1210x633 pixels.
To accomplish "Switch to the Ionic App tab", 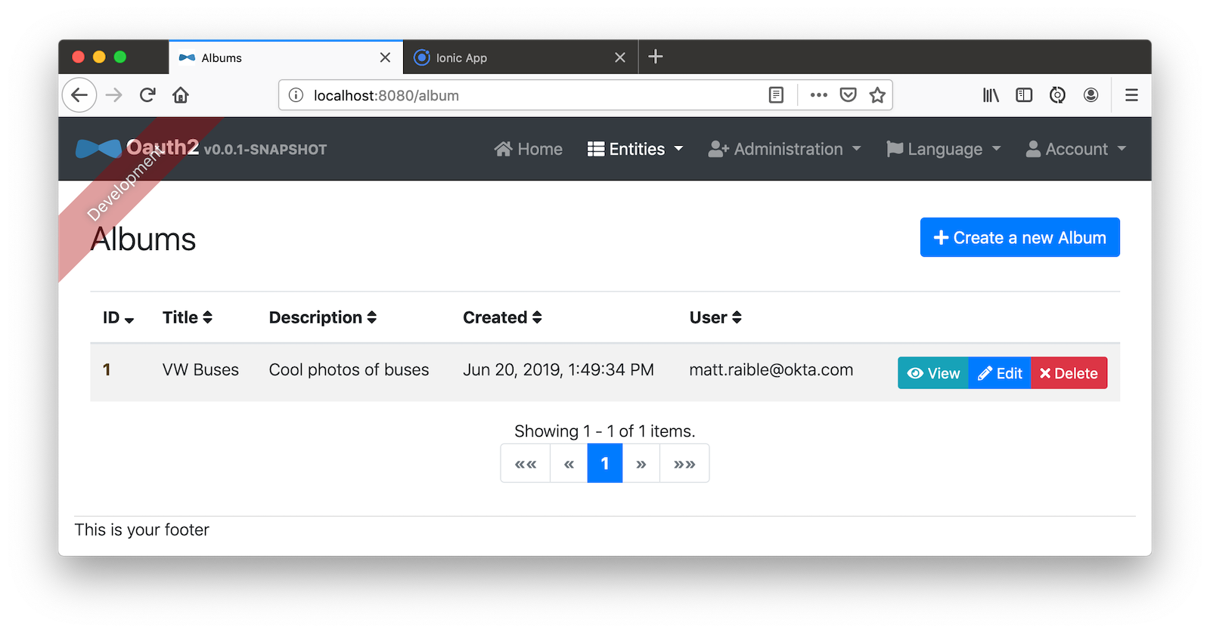I will click(x=514, y=58).
